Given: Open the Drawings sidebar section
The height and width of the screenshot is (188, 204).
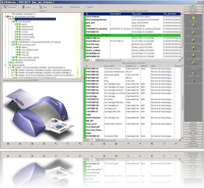Looking at the screenshot, I should point(193,128).
